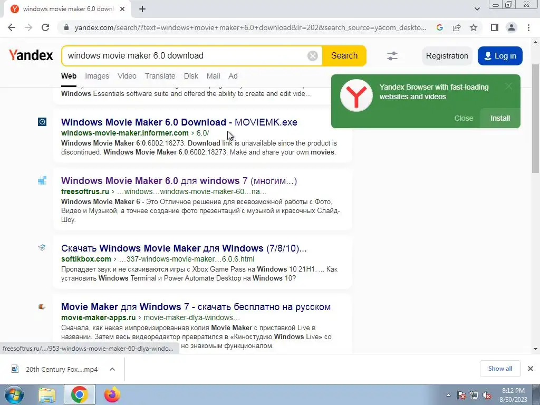Switch to the Video tab
Viewport: 540px width, 405px height.
click(127, 76)
